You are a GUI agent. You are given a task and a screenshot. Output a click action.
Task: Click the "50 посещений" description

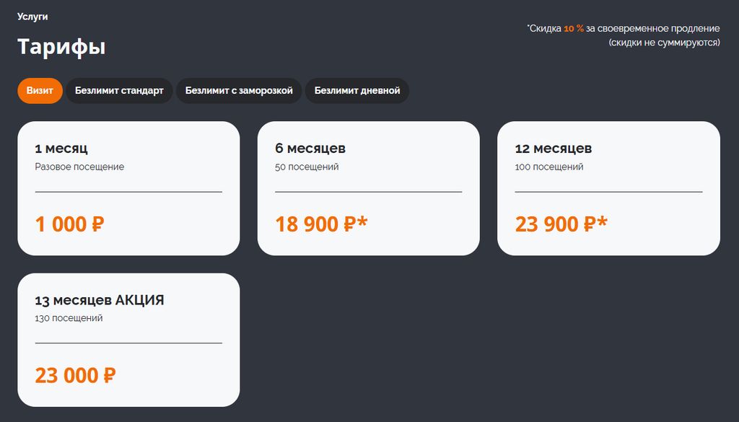[307, 167]
